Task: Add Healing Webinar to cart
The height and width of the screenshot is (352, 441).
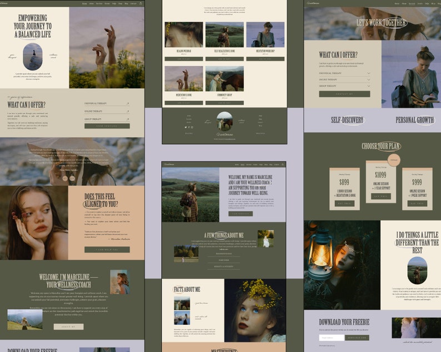Action: (184, 59)
